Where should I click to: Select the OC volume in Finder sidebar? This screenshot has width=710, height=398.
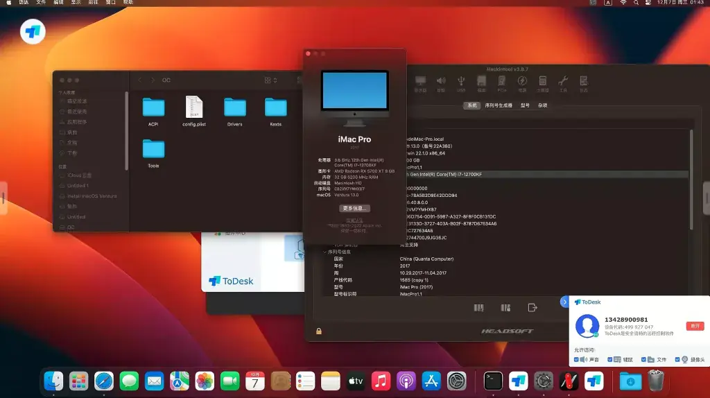tap(71, 227)
